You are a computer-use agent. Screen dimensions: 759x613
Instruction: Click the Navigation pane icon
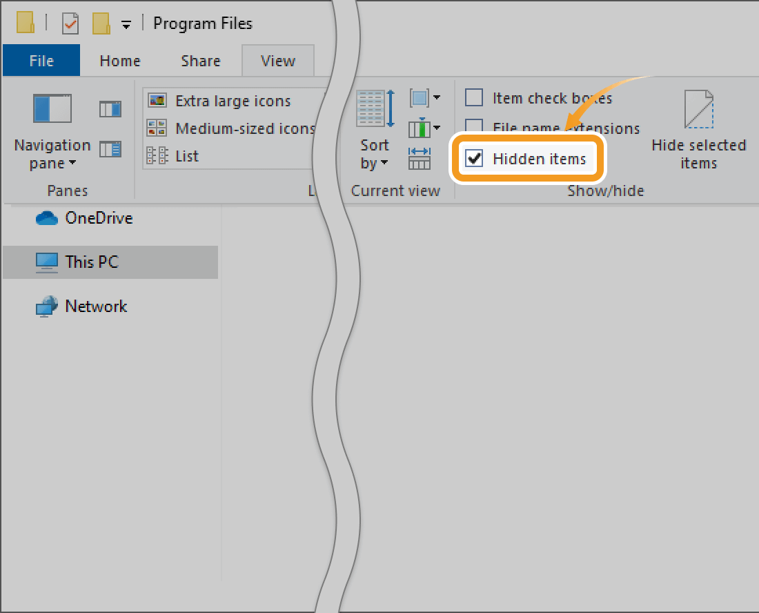(x=52, y=110)
